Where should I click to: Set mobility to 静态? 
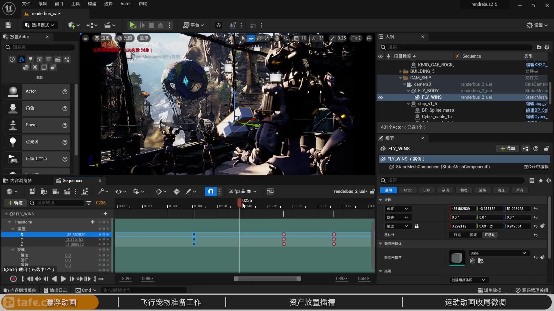457,235
